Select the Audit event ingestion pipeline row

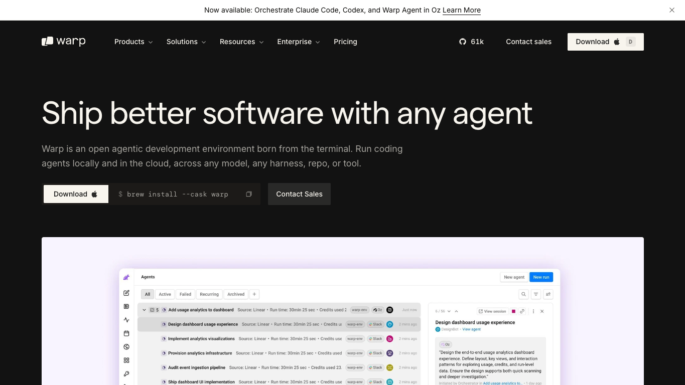point(279,367)
